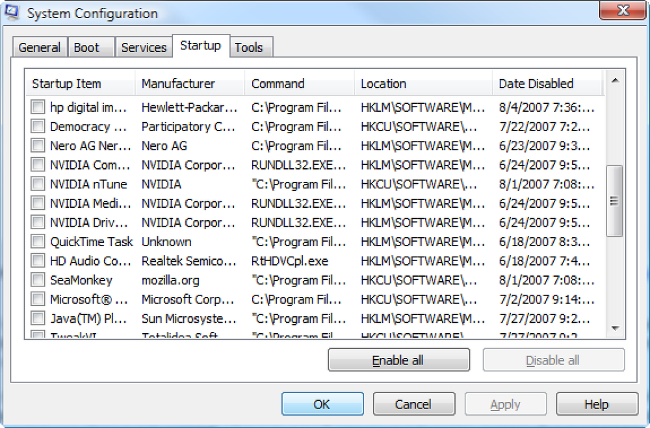Click the RtHDVCpl.exe command cell
Viewport: 650px width, 428px height.
tap(290, 261)
